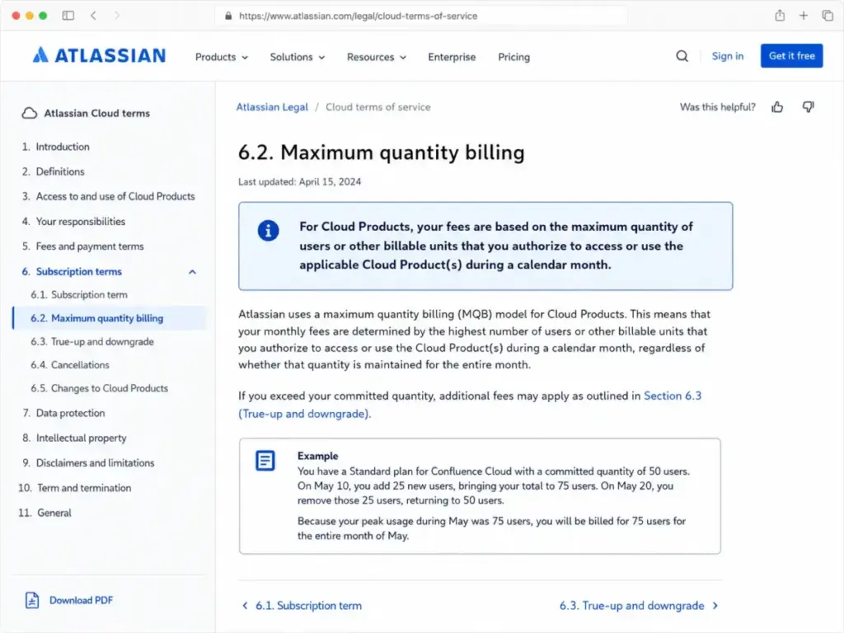The image size is (844, 633).
Task: Give thumbs down feedback
Action: click(808, 107)
